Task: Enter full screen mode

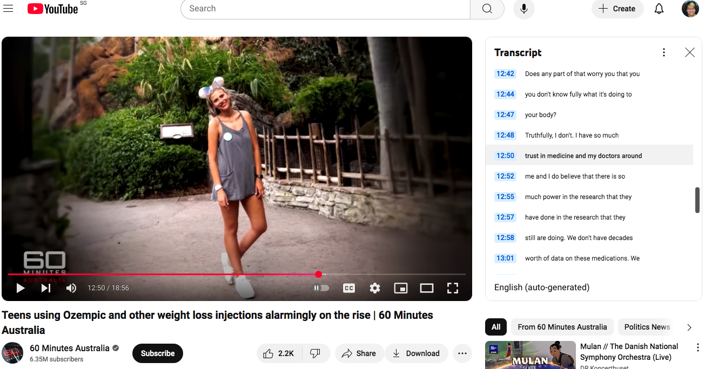Action: [x=453, y=288]
